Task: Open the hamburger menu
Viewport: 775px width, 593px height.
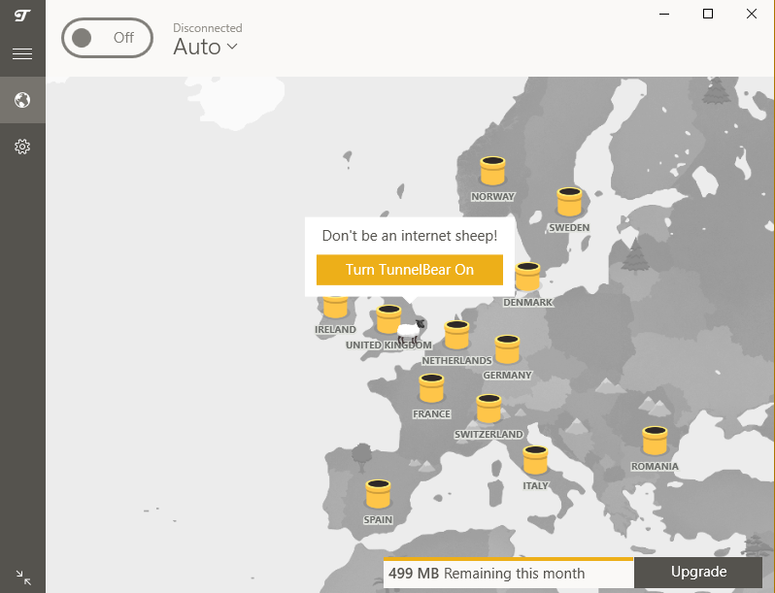Action: point(22,53)
